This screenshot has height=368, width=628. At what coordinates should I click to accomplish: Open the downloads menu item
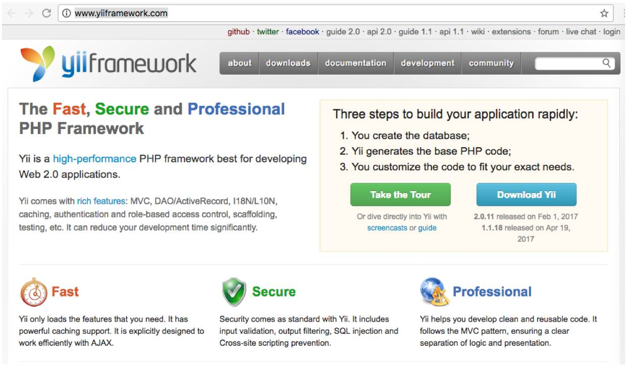[288, 63]
